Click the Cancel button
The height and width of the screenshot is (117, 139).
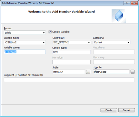[126, 110]
